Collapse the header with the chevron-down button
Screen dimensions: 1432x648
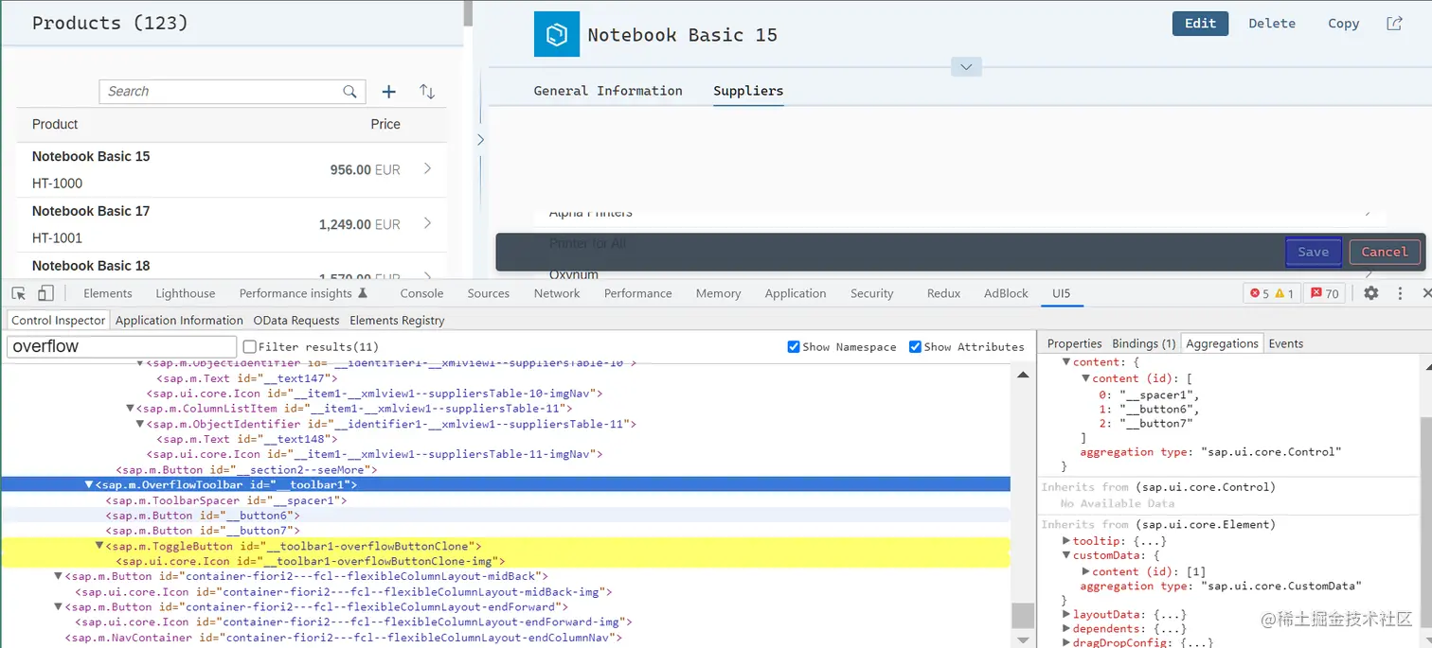coord(966,67)
